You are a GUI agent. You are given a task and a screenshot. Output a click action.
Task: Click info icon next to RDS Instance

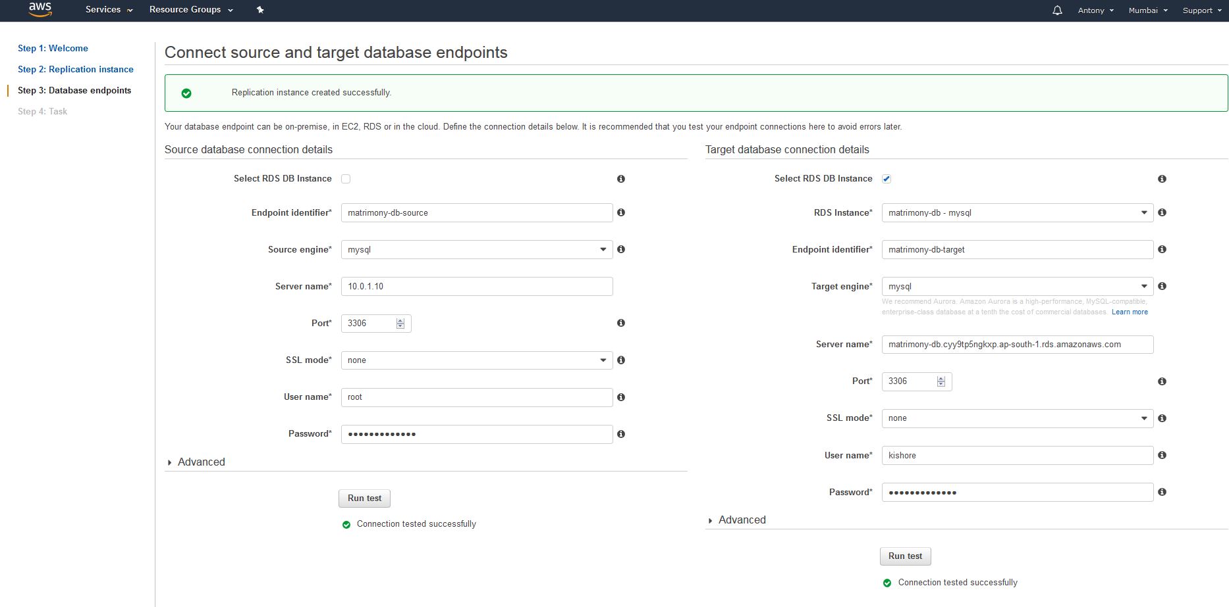(x=1162, y=212)
